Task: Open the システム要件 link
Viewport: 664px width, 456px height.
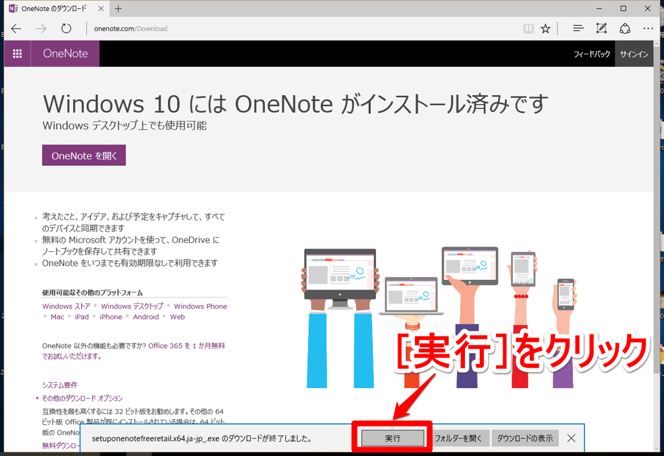Action: [60, 385]
